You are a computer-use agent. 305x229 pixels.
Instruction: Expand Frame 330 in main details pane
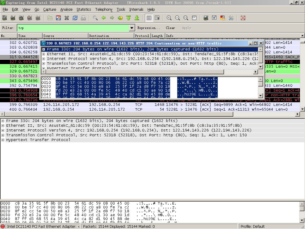[x=3, y=121]
